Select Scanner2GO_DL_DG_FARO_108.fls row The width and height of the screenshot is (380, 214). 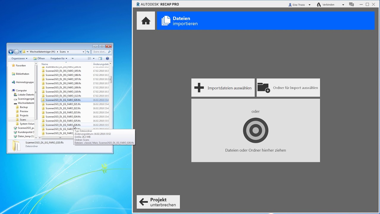[75, 84]
